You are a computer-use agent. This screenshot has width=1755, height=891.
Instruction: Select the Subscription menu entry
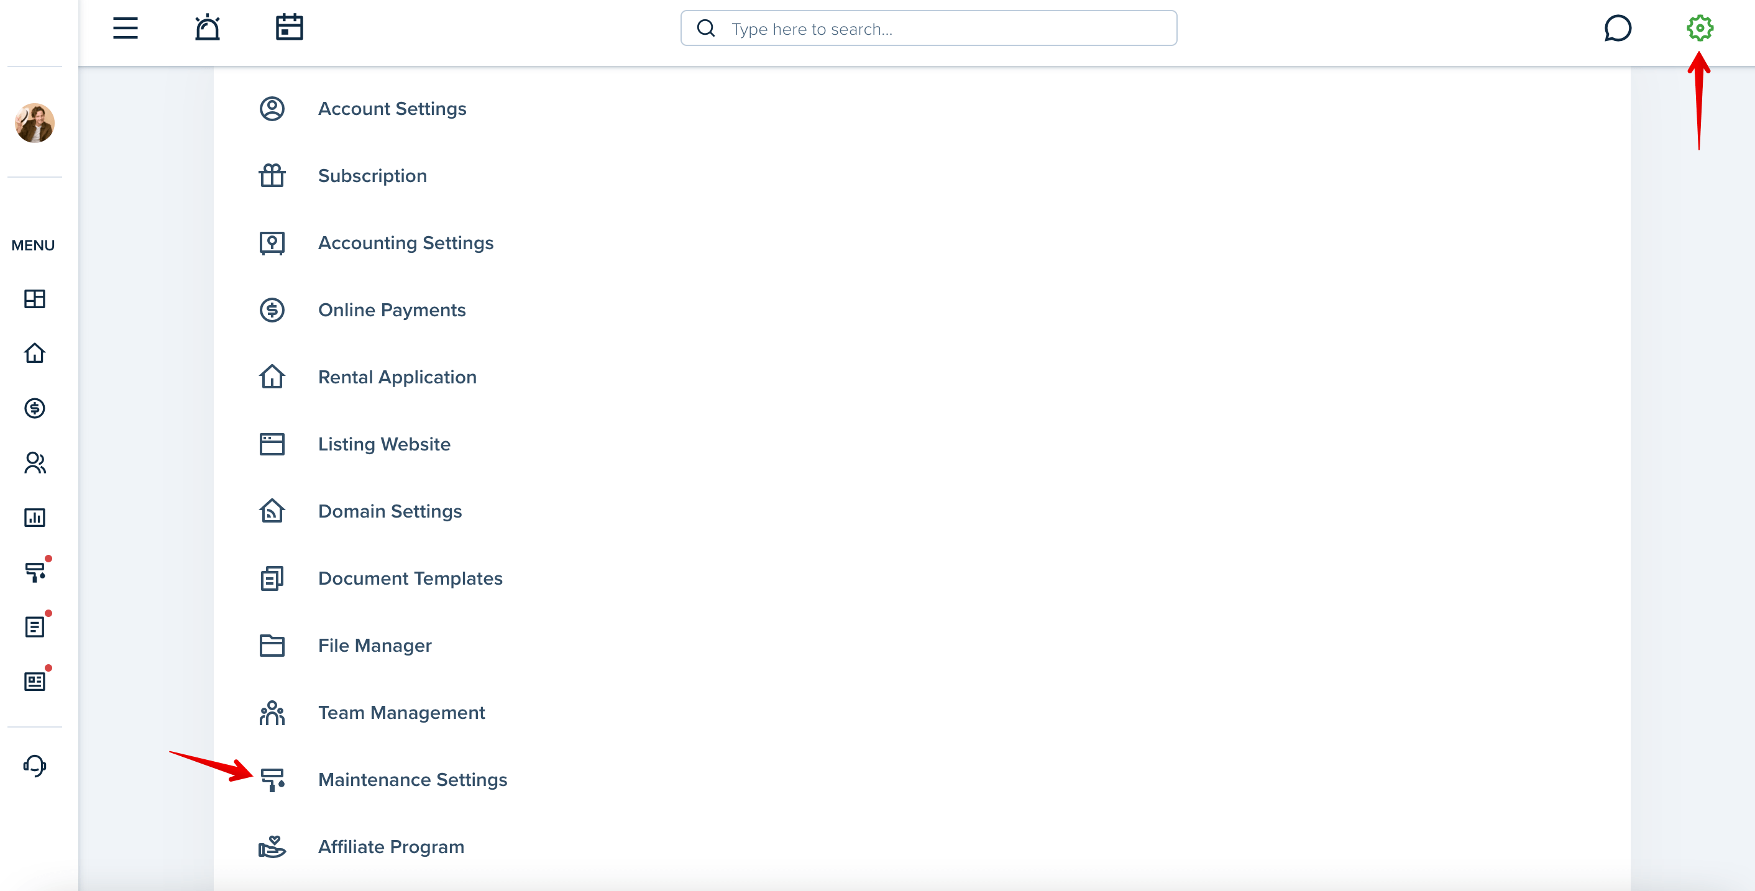(373, 176)
